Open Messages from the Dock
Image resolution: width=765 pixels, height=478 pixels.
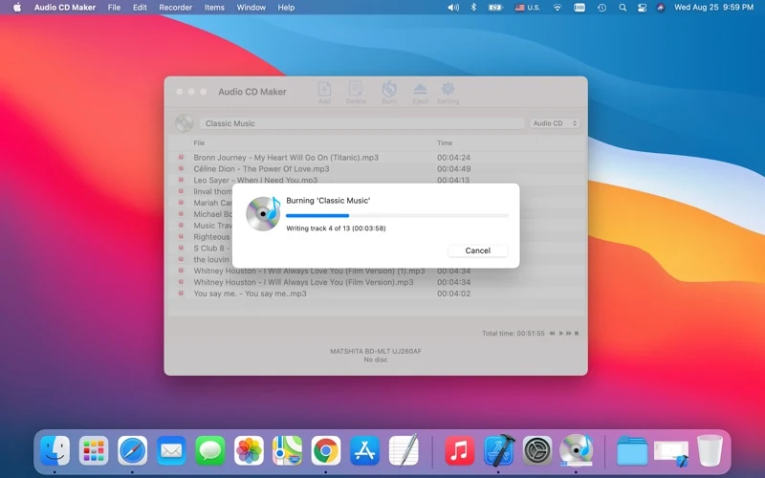(x=209, y=450)
